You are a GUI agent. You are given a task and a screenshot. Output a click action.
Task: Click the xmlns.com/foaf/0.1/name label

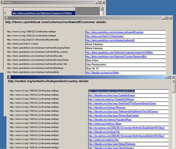22,44
